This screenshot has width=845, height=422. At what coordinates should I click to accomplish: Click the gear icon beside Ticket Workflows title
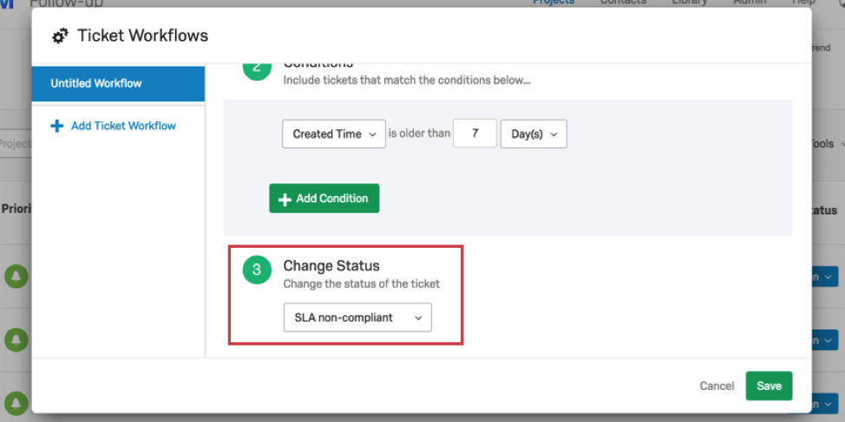click(60, 36)
